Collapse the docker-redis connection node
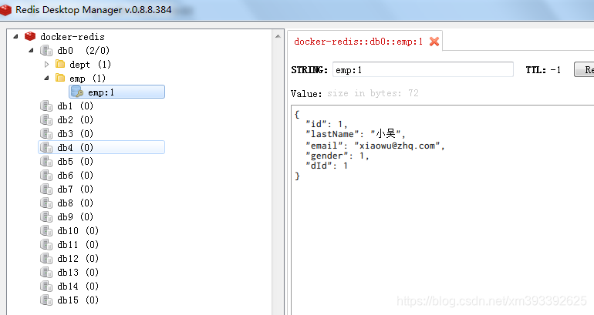The width and height of the screenshot is (594, 315). click(x=15, y=37)
